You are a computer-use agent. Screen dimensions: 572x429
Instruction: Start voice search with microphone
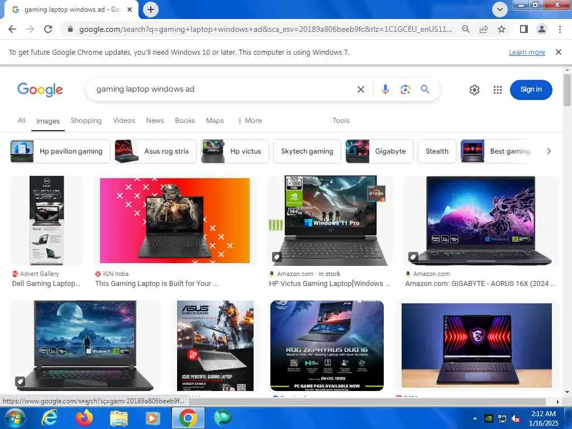coord(385,89)
